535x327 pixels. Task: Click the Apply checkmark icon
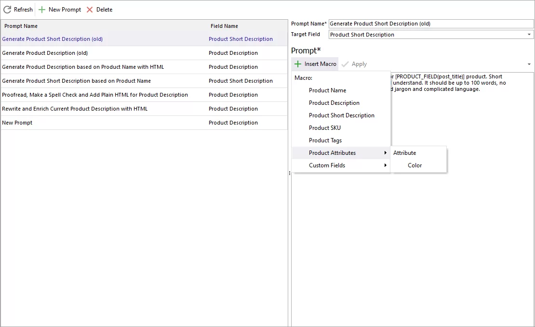click(345, 63)
